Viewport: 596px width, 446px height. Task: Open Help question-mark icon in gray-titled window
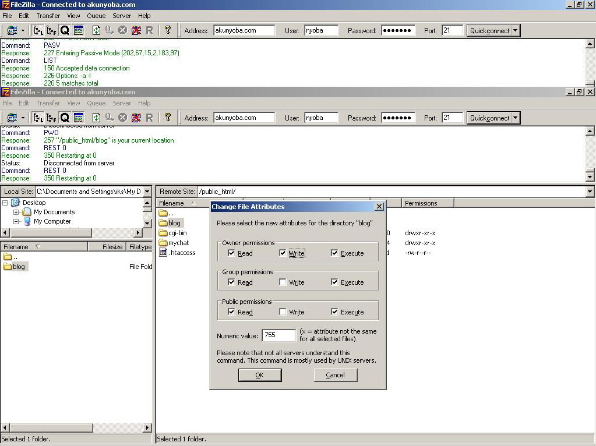(168, 118)
